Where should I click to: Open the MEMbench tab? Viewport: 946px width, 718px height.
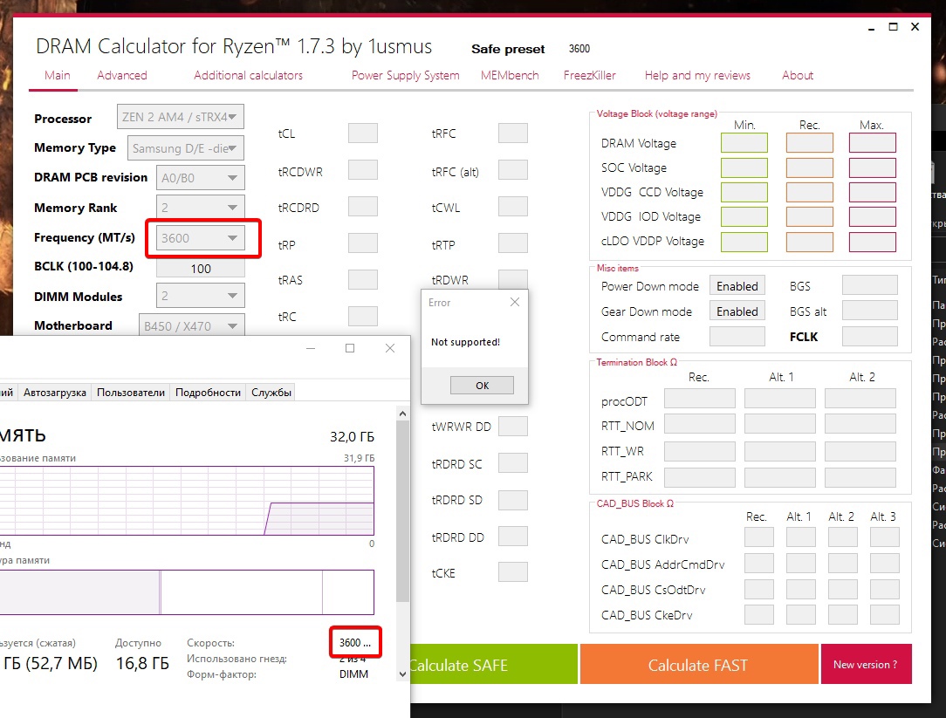click(x=510, y=75)
